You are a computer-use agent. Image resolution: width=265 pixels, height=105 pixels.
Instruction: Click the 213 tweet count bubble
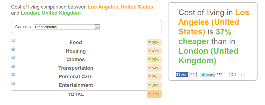pos(219,74)
